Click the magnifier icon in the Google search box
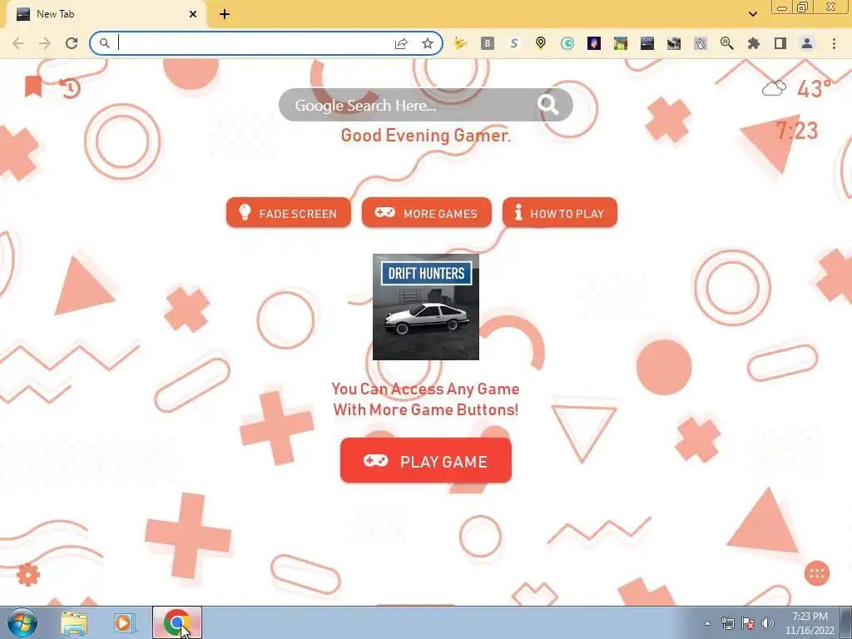This screenshot has width=852, height=639. (x=547, y=104)
